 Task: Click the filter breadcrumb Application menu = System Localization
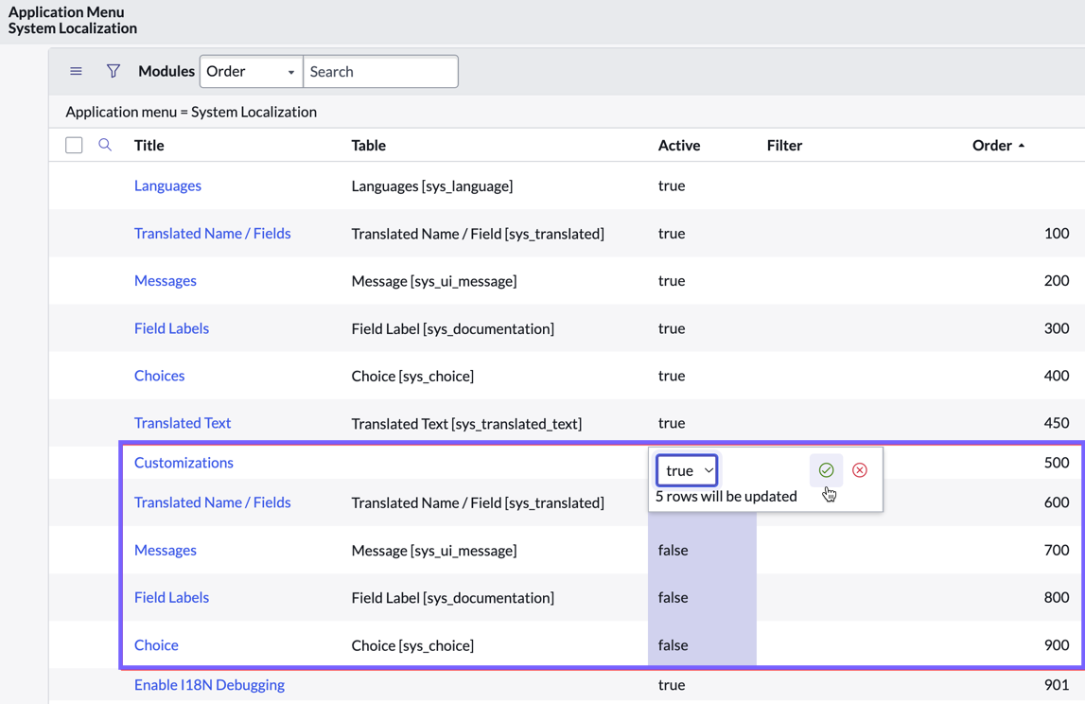pyautogui.click(x=191, y=113)
